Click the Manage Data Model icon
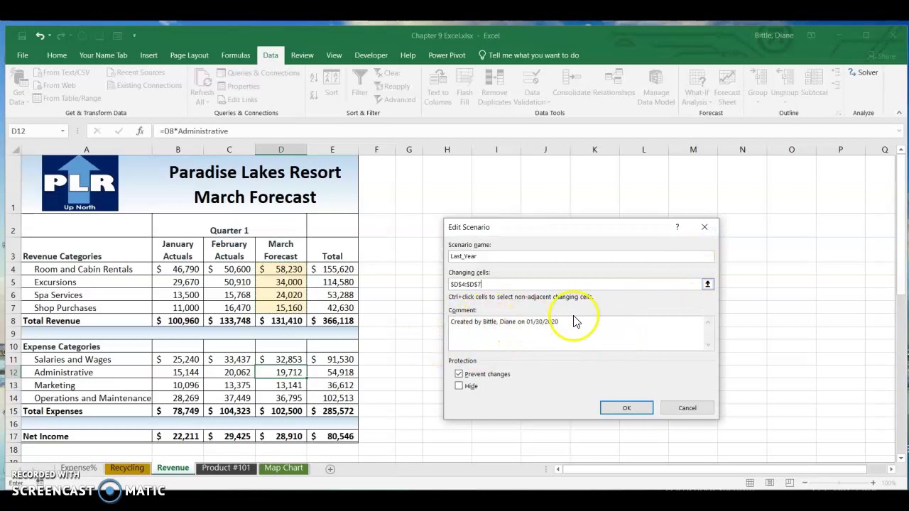 (x=656, y=87)
